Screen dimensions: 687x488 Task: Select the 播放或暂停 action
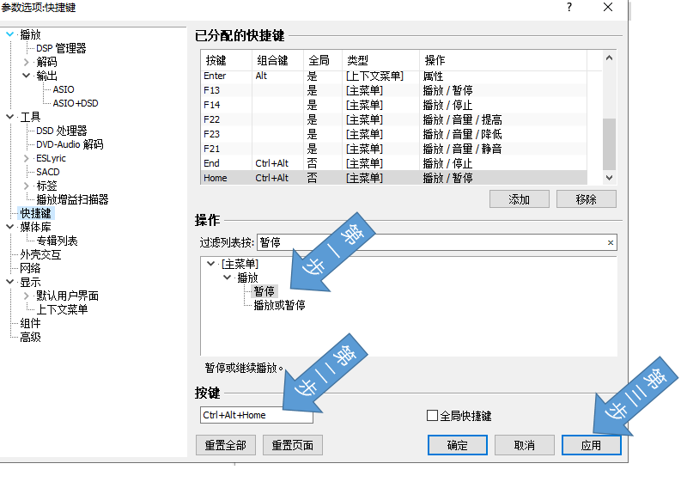279,305
